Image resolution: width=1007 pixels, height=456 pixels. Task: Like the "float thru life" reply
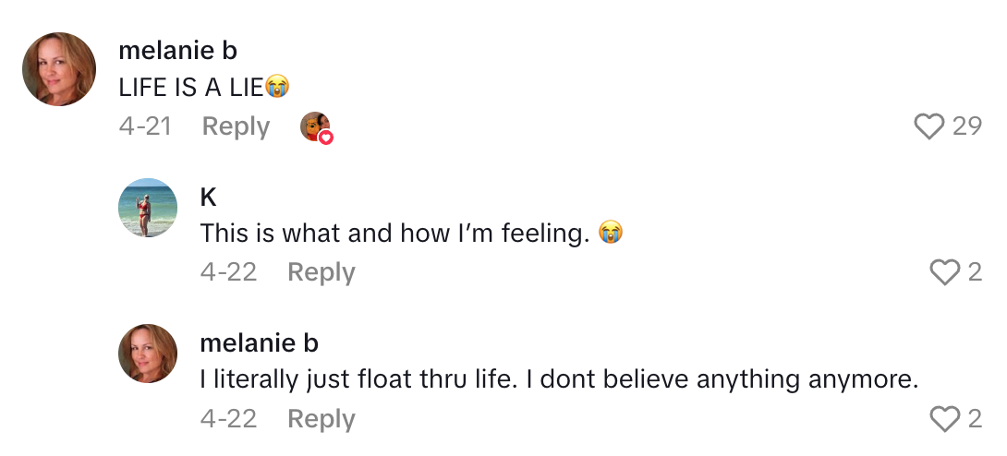click(x=944, y=419)
